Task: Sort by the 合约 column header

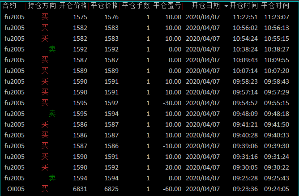Action: (9, 6)
